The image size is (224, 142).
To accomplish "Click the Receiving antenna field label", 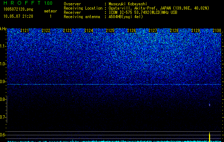I will (x=82, y=17).
